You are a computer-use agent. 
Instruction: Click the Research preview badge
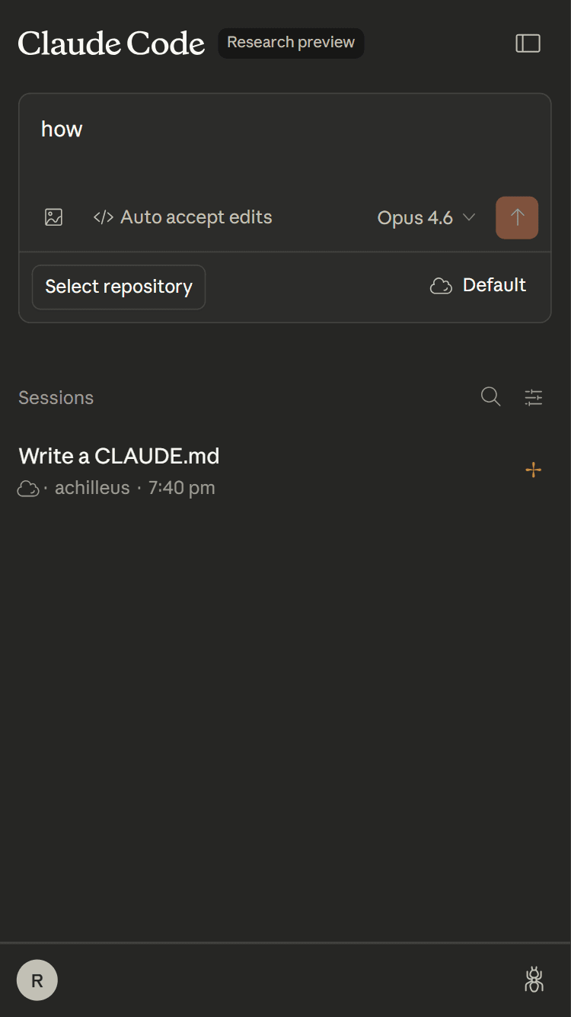coord(291,43)
